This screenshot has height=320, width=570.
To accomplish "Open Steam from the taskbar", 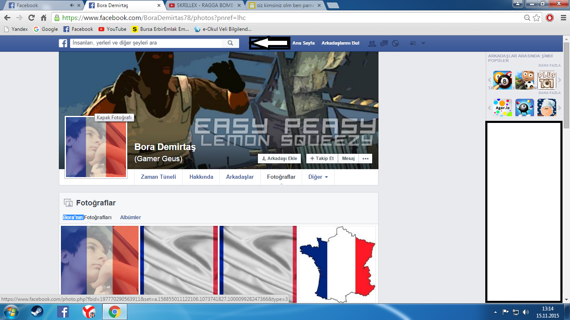I will point(37,312).
